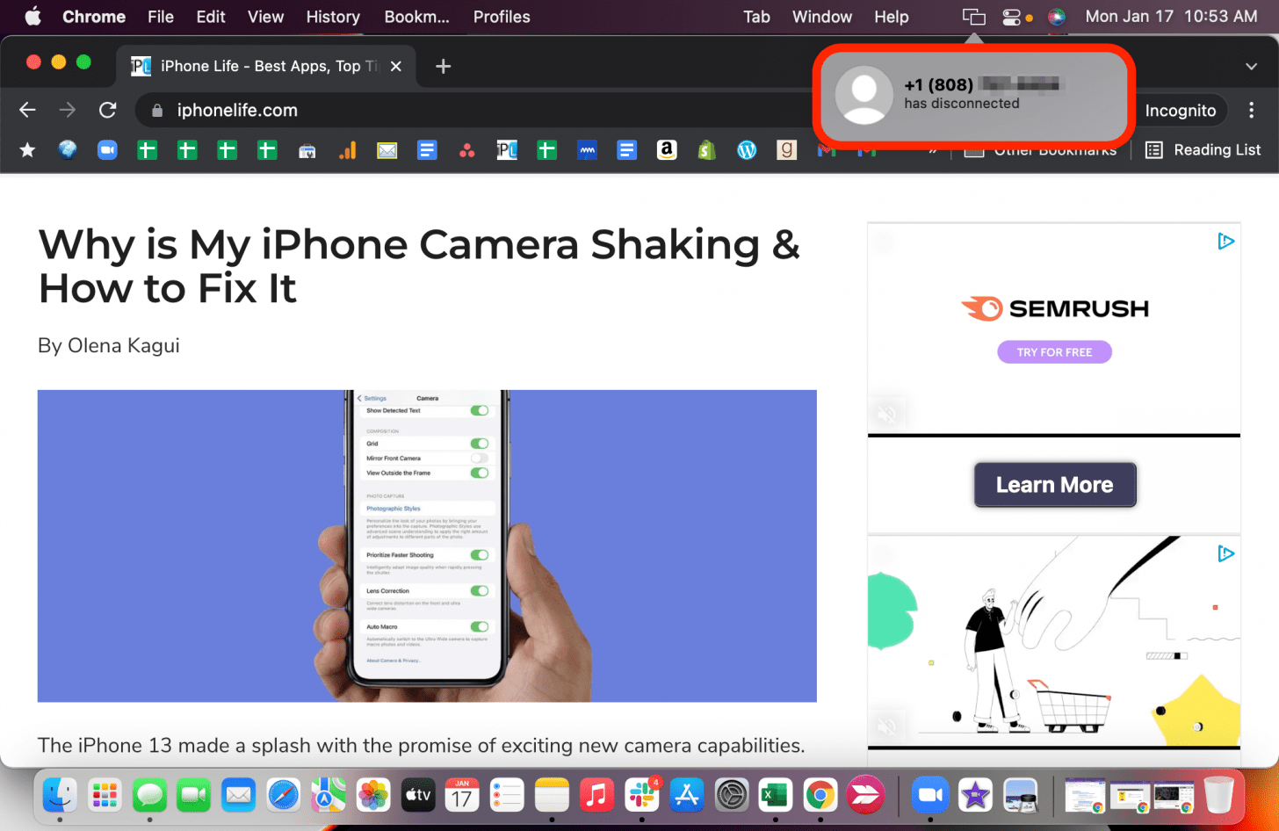Image resolution: width=1279 pixels, height=831 pixels.
Task: Select the iPhone Life tab
Action: pos(259,67)
